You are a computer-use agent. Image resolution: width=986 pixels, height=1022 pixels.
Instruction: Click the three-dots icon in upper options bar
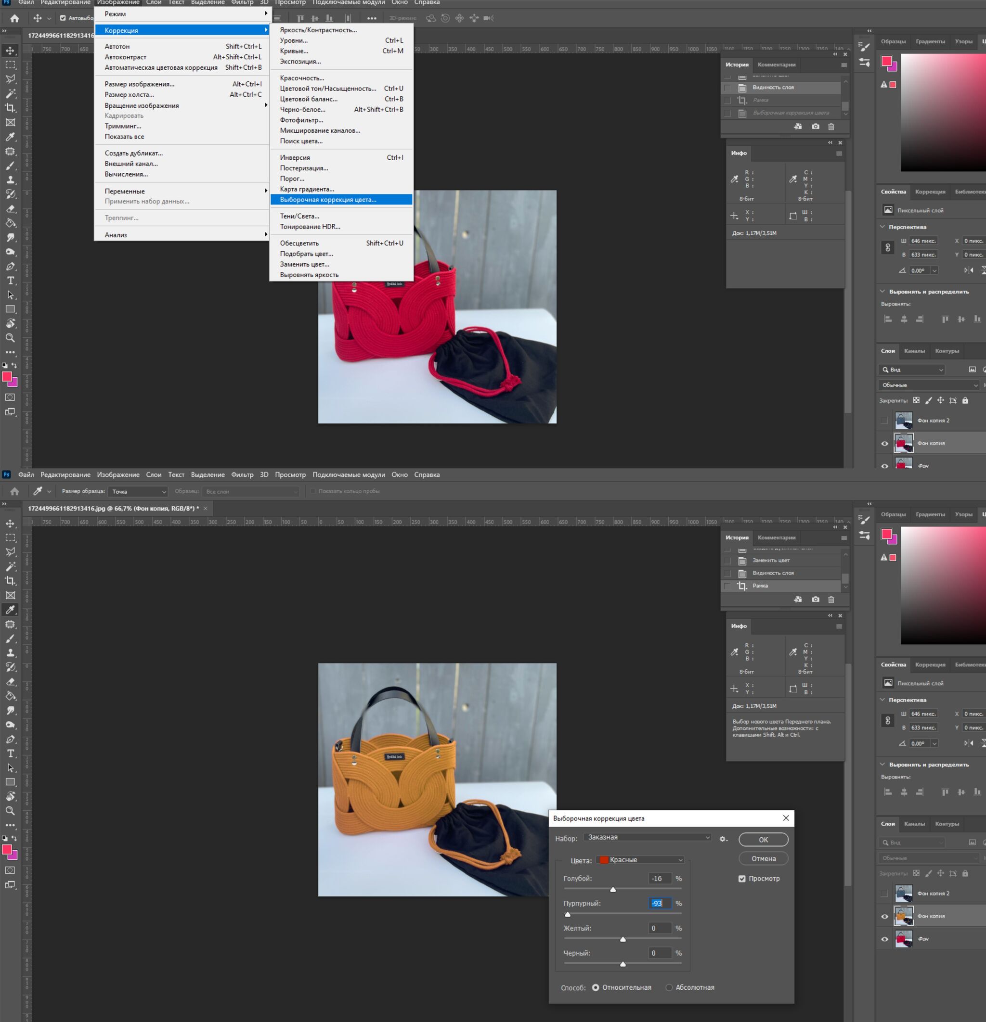click(372, 18)
